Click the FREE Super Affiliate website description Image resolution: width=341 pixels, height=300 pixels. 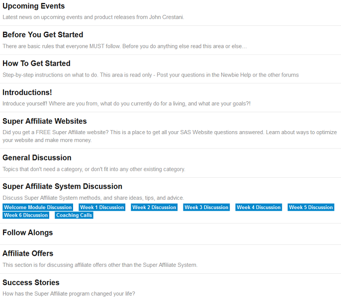(x=170, y=136)
